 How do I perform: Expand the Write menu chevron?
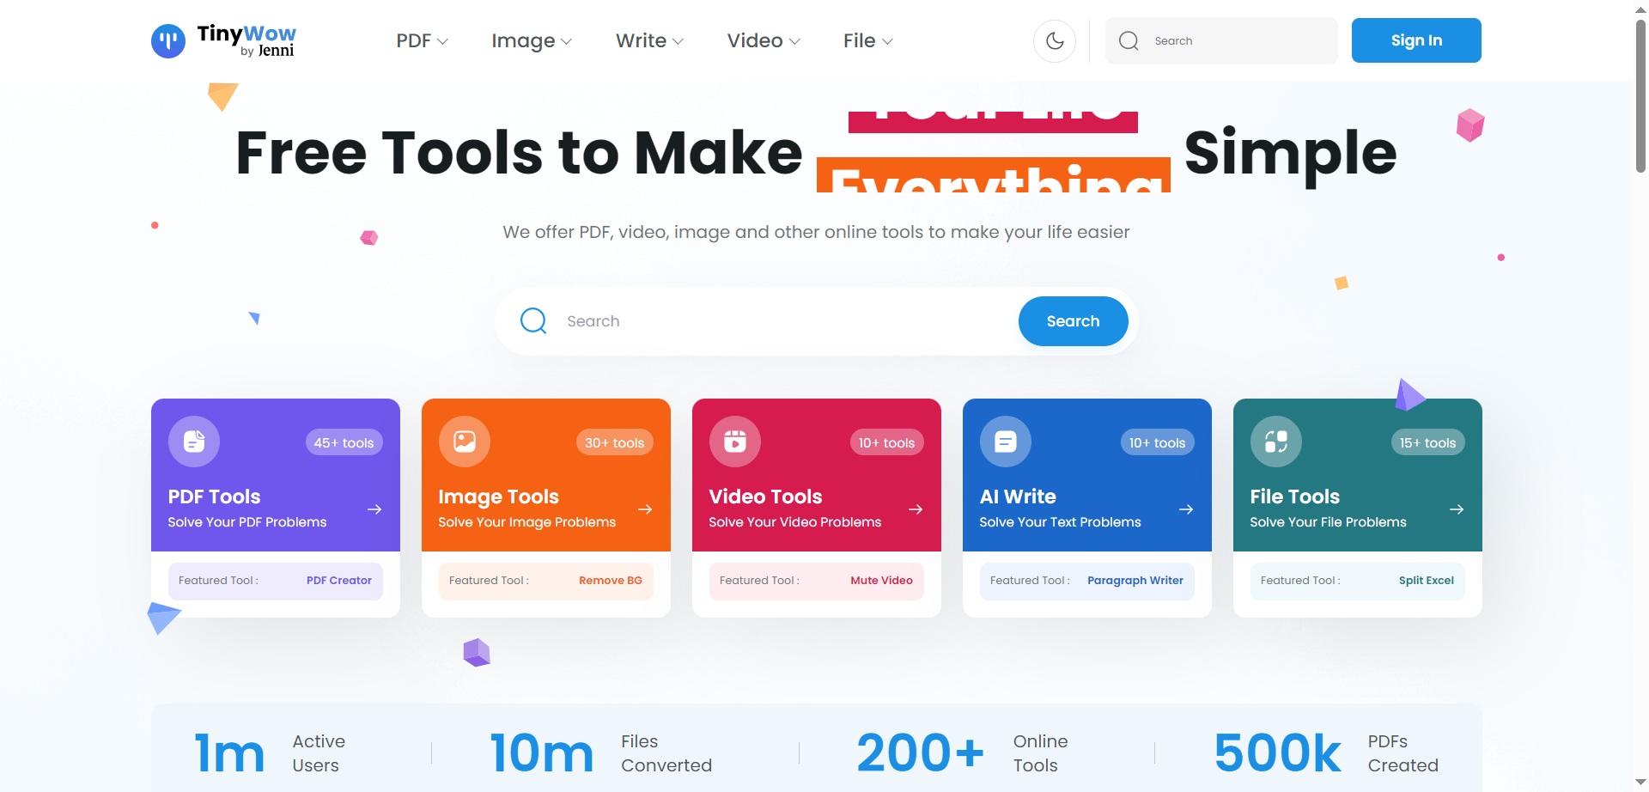pyautogui.click(x=678, y=41)
